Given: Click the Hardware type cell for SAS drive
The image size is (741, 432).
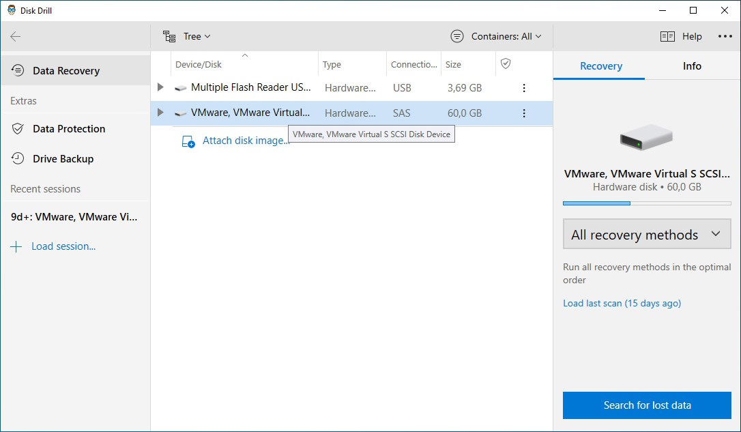Looking at the screenshot, I should [x=350, y=113].
